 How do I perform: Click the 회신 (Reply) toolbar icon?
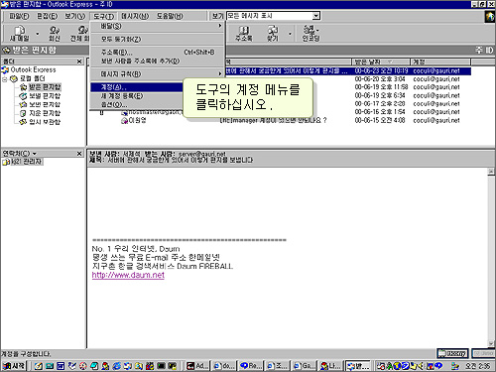[x=55, y=34]
